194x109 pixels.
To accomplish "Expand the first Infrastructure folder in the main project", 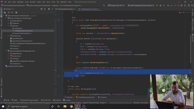I will point(8,36).
